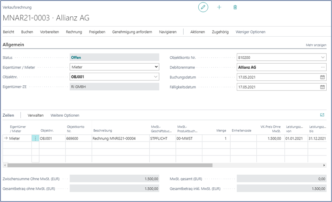Click the pencil edit icon
The height and width of the screenshot is (202, 332).
point(203,7)
